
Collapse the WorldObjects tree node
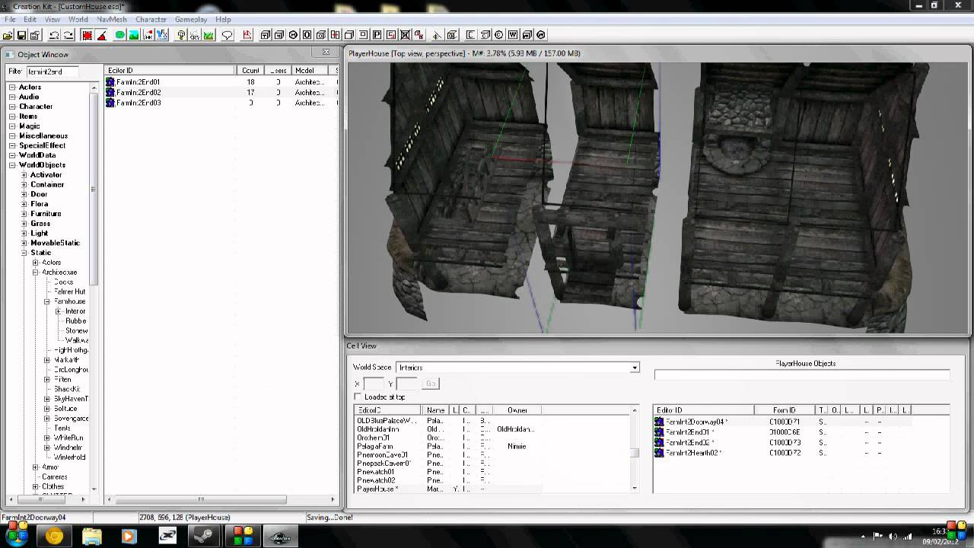tap(12, 165)
